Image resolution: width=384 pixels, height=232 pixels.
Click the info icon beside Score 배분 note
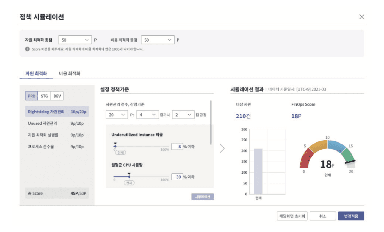(x=27, y=49)
